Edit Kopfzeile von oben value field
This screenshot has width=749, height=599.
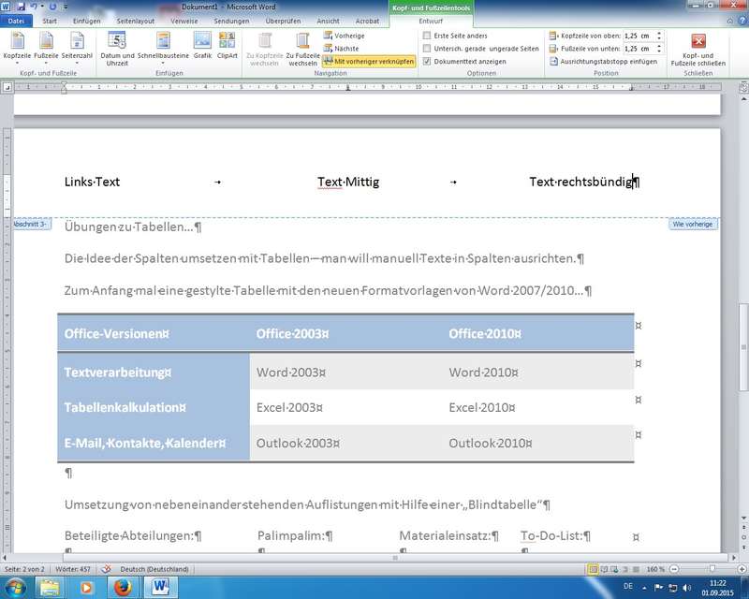(x=639, y=36)
